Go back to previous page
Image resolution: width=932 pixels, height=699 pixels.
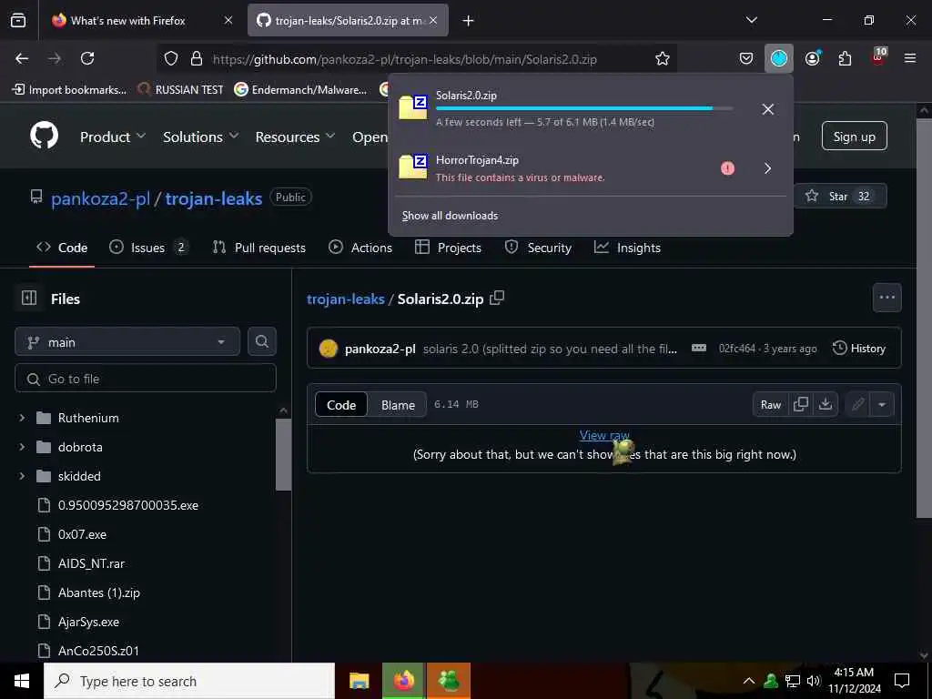pyautogui.click(x=22, y=58)
